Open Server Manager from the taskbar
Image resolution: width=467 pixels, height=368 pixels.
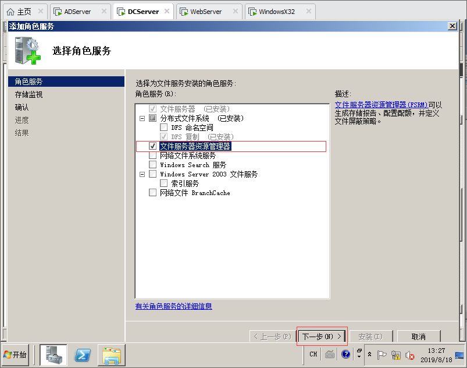tap(54, 355)
